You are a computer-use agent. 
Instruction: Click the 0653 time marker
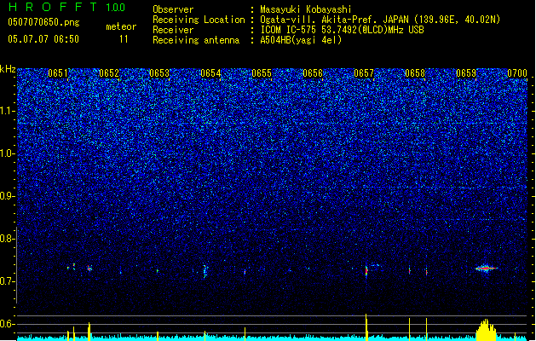159,73
